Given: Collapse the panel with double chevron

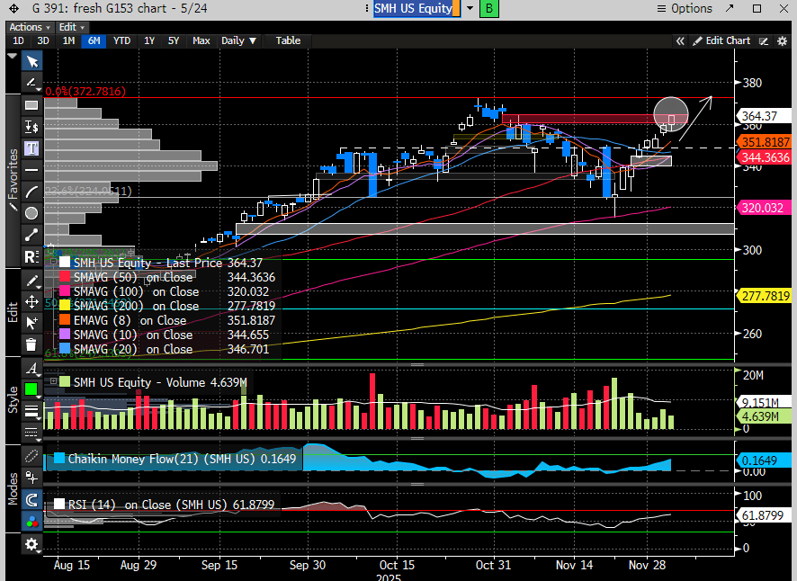Looking at the screenshot, I should point(680,41).
